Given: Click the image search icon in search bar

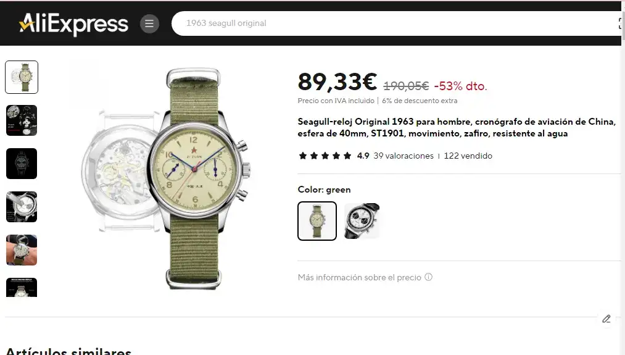Looking at the screenshot, I should 620,23.
